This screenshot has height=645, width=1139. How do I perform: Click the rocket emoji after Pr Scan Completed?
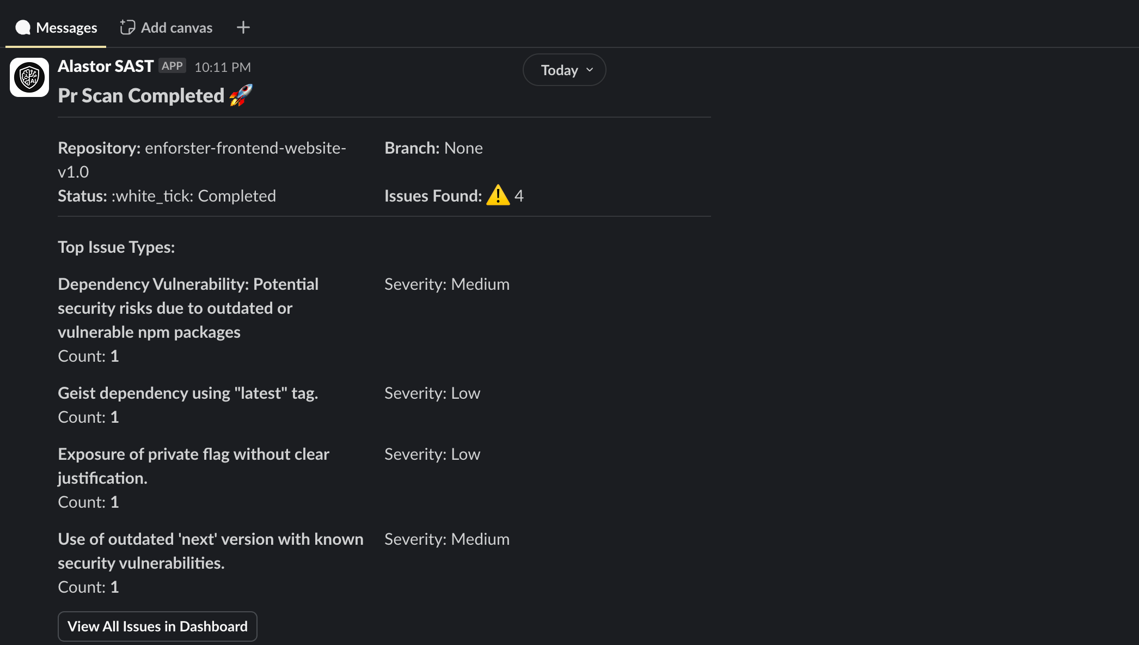241,95
